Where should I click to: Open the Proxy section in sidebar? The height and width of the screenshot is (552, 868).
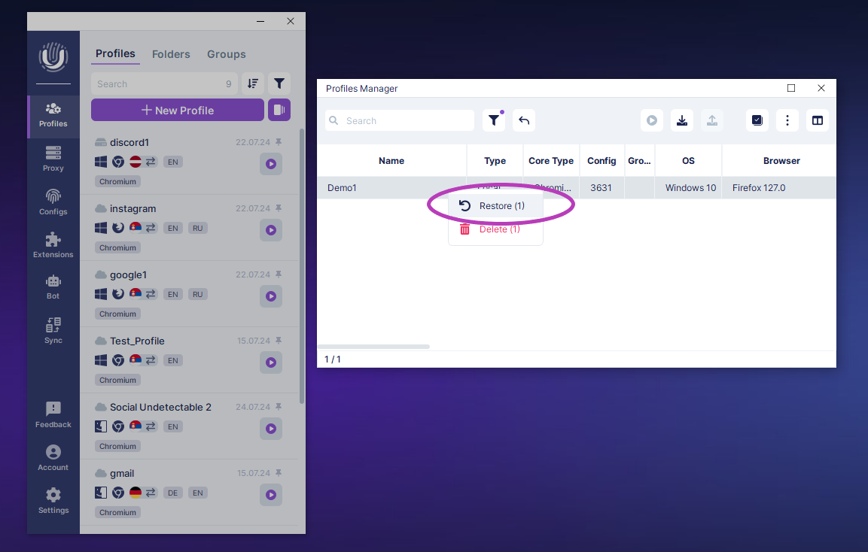pos(53,159)
